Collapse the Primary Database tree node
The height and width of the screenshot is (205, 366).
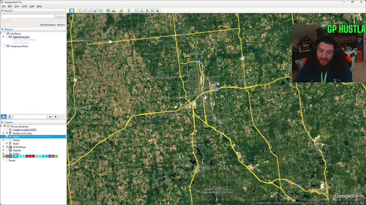pyautogui.click(x=1, y=126)
